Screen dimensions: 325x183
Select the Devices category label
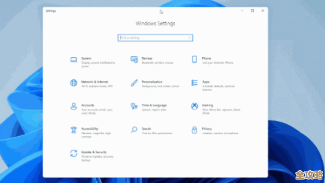[147, 59]
